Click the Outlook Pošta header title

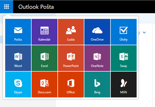36,7
